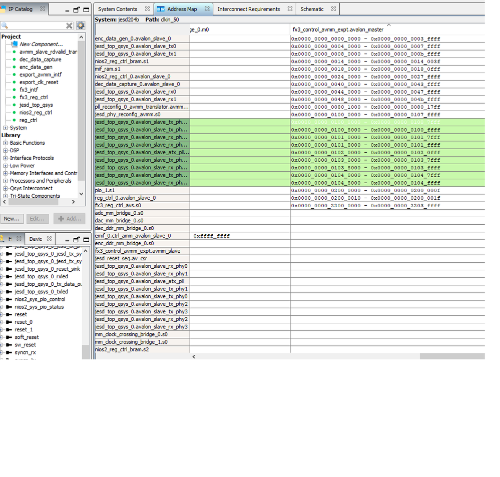Close the System Contents tab

click(147, 9)
